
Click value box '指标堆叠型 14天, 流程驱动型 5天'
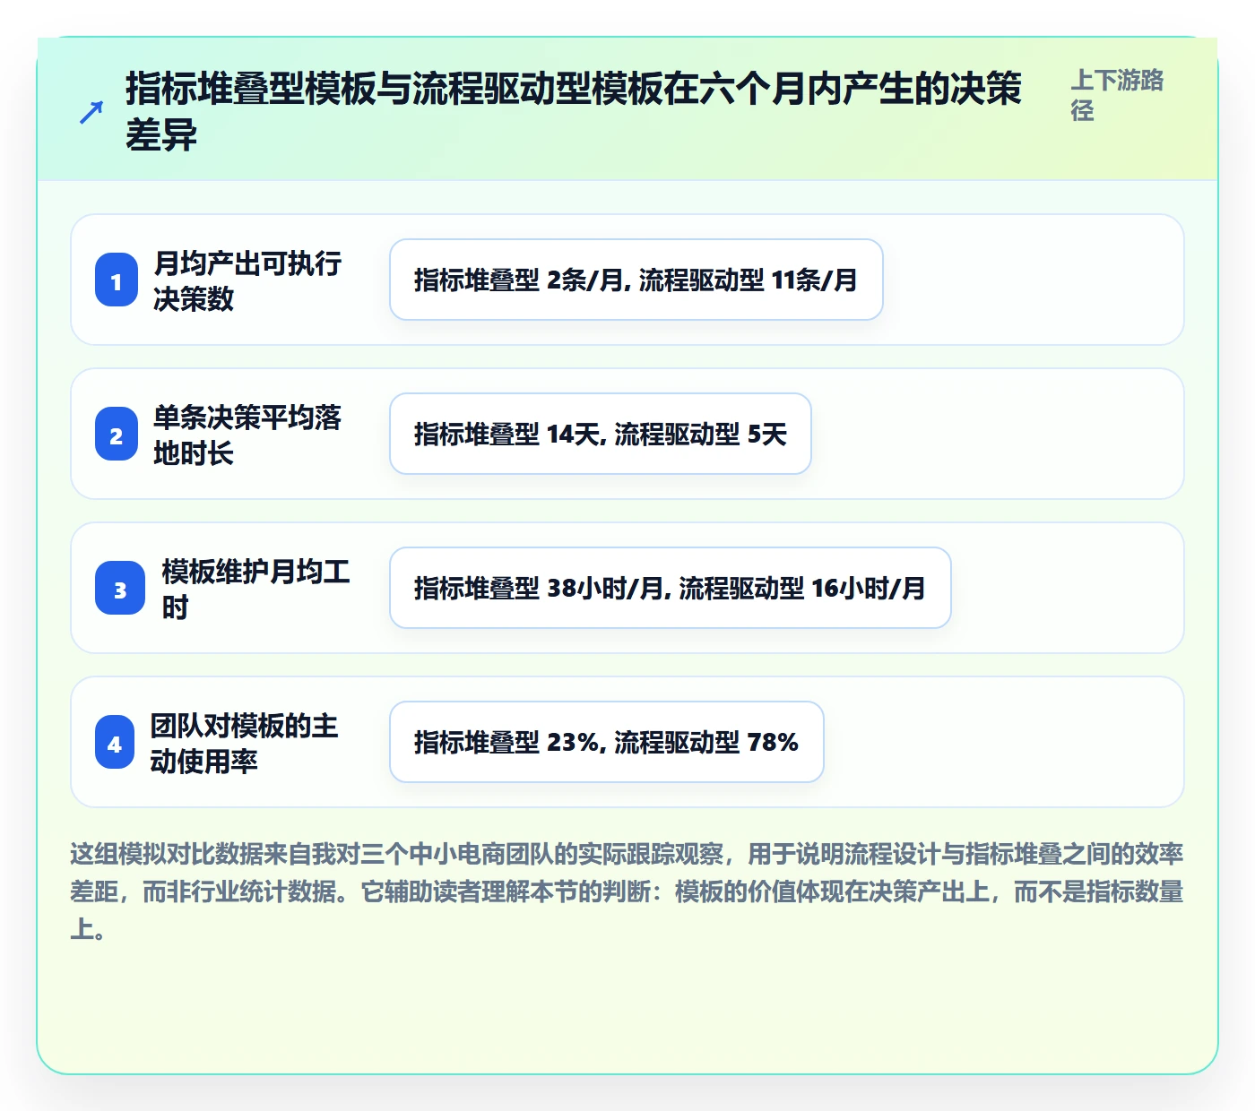pos(601,434)
